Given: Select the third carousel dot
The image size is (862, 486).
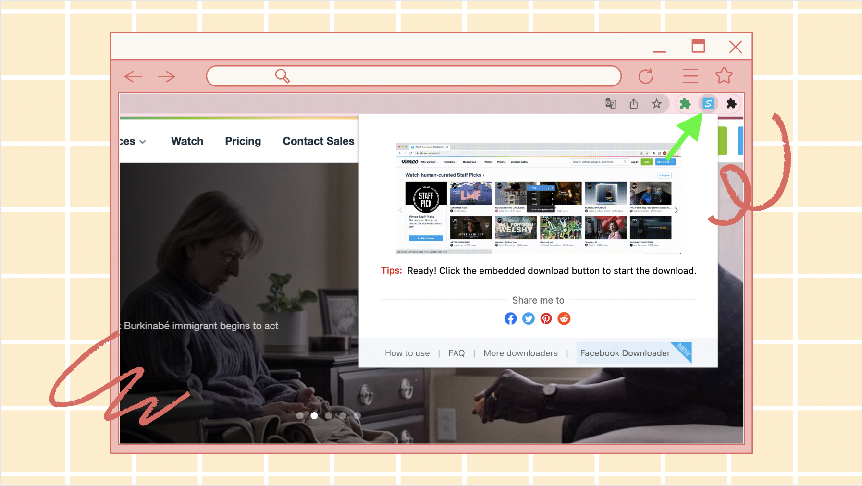Looking at the screenshot, I should pyautogui.click(x=329, y=416).
